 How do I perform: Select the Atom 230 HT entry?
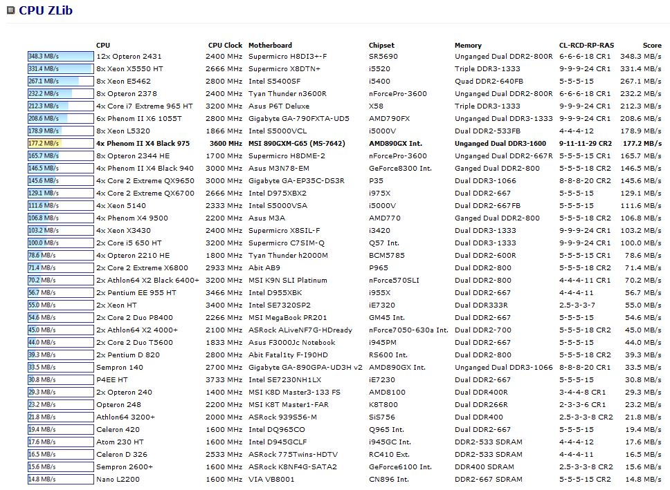point(120,442)
